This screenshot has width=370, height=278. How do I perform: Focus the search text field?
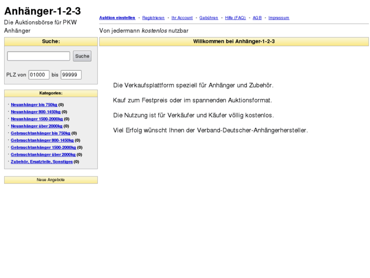[x=39, y=56]
